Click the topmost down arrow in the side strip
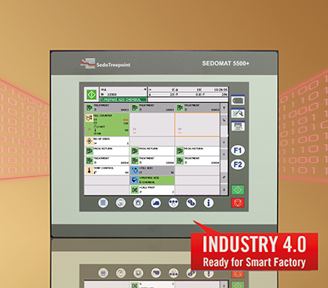The width and height of the screenshot is (328, 288). 224,108
